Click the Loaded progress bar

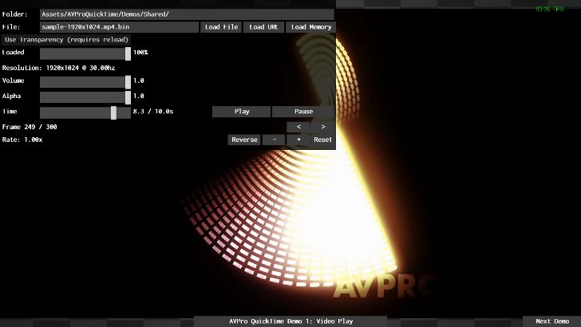pyautogui.click(x=85, y=53)
